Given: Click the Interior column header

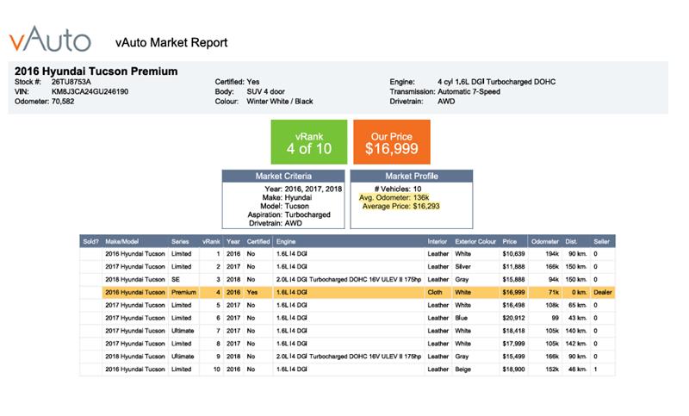Looking at the screenshot, I should (x=438, y=241).
